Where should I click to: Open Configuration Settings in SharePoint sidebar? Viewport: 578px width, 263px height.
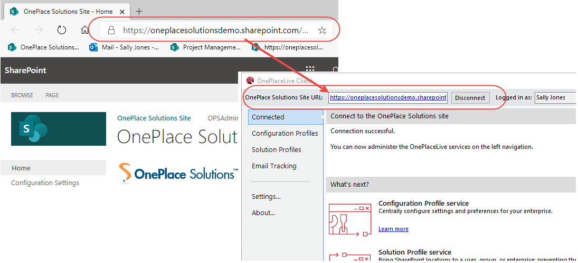point(45,183)
